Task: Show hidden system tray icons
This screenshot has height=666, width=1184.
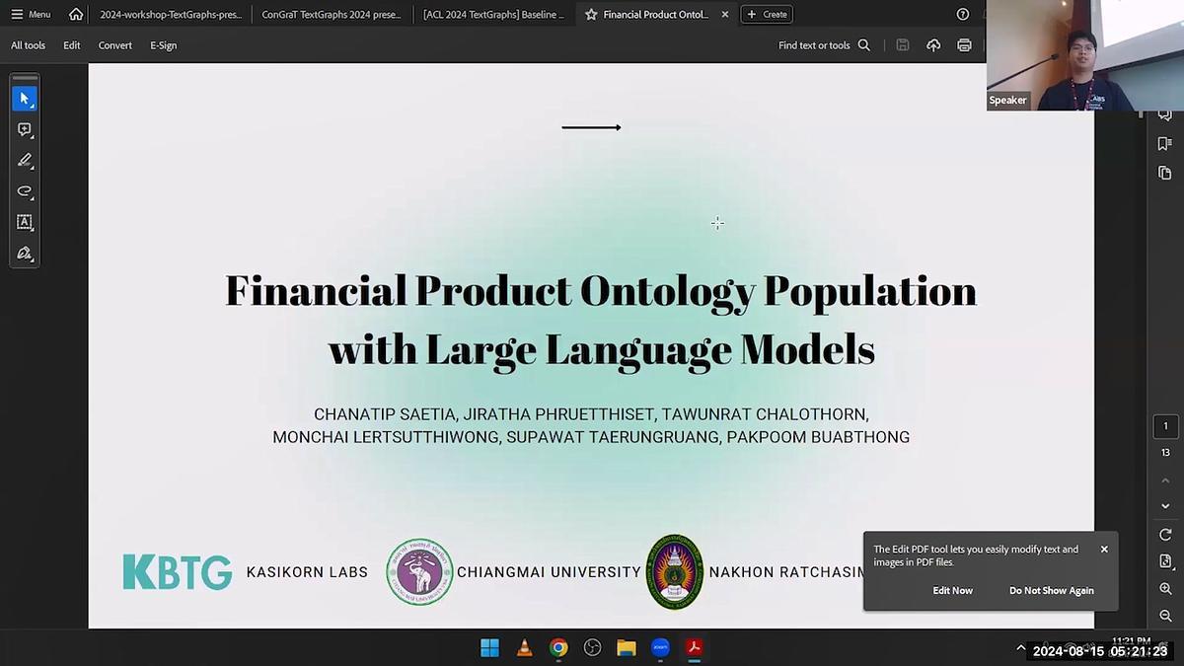Action: pos(1020,647)
